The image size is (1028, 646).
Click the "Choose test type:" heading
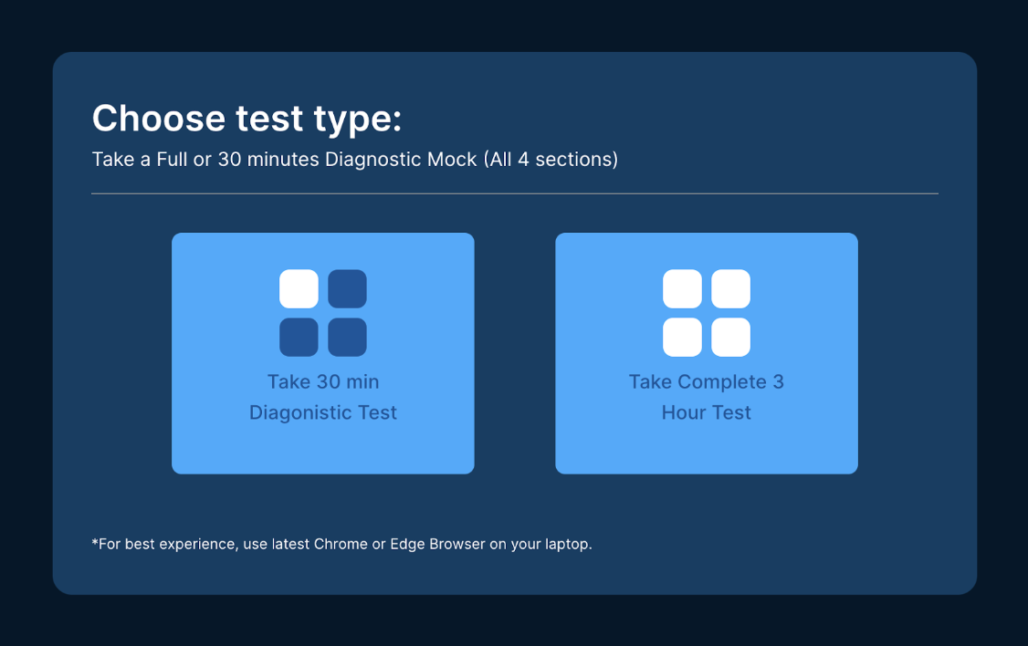point(247,119)
